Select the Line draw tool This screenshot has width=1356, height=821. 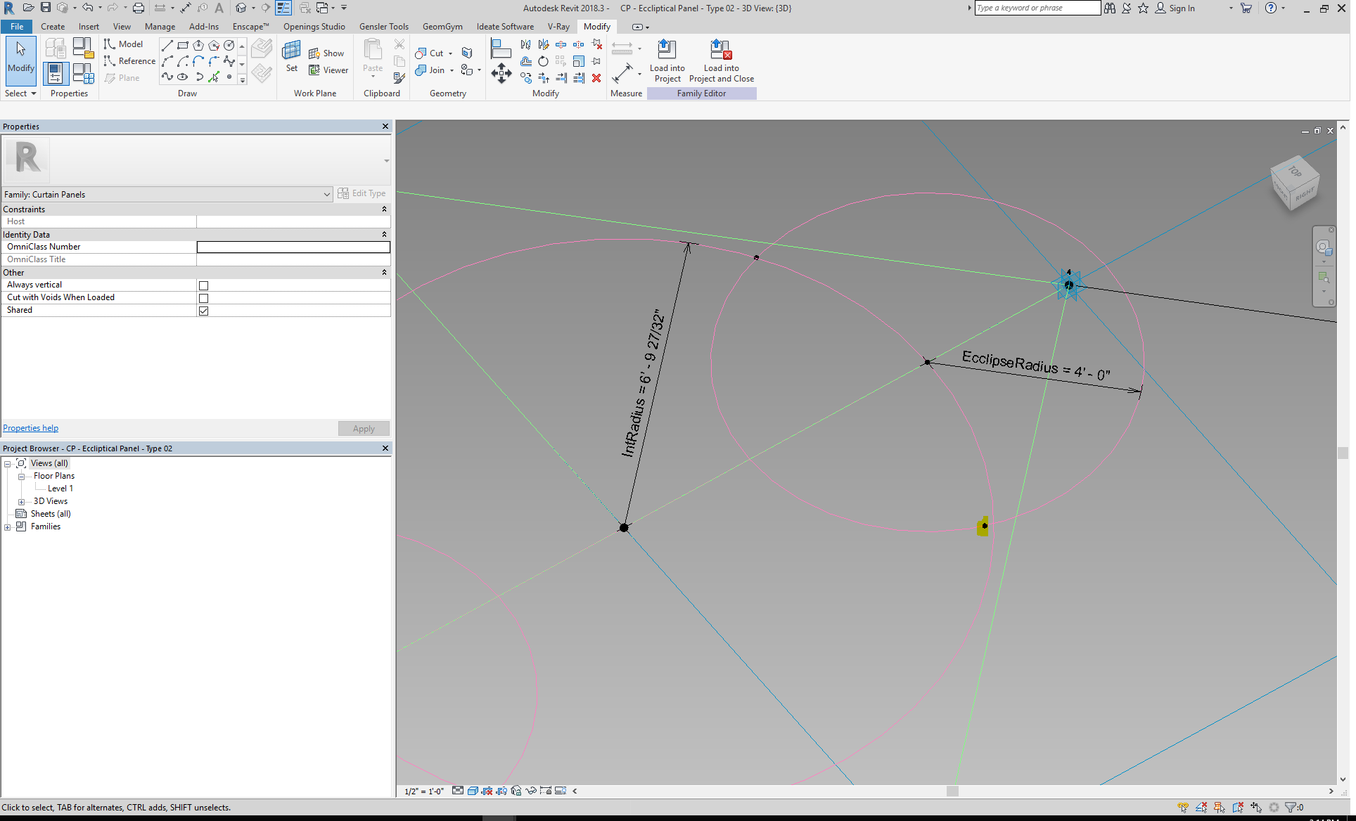(x=167, y=45)
